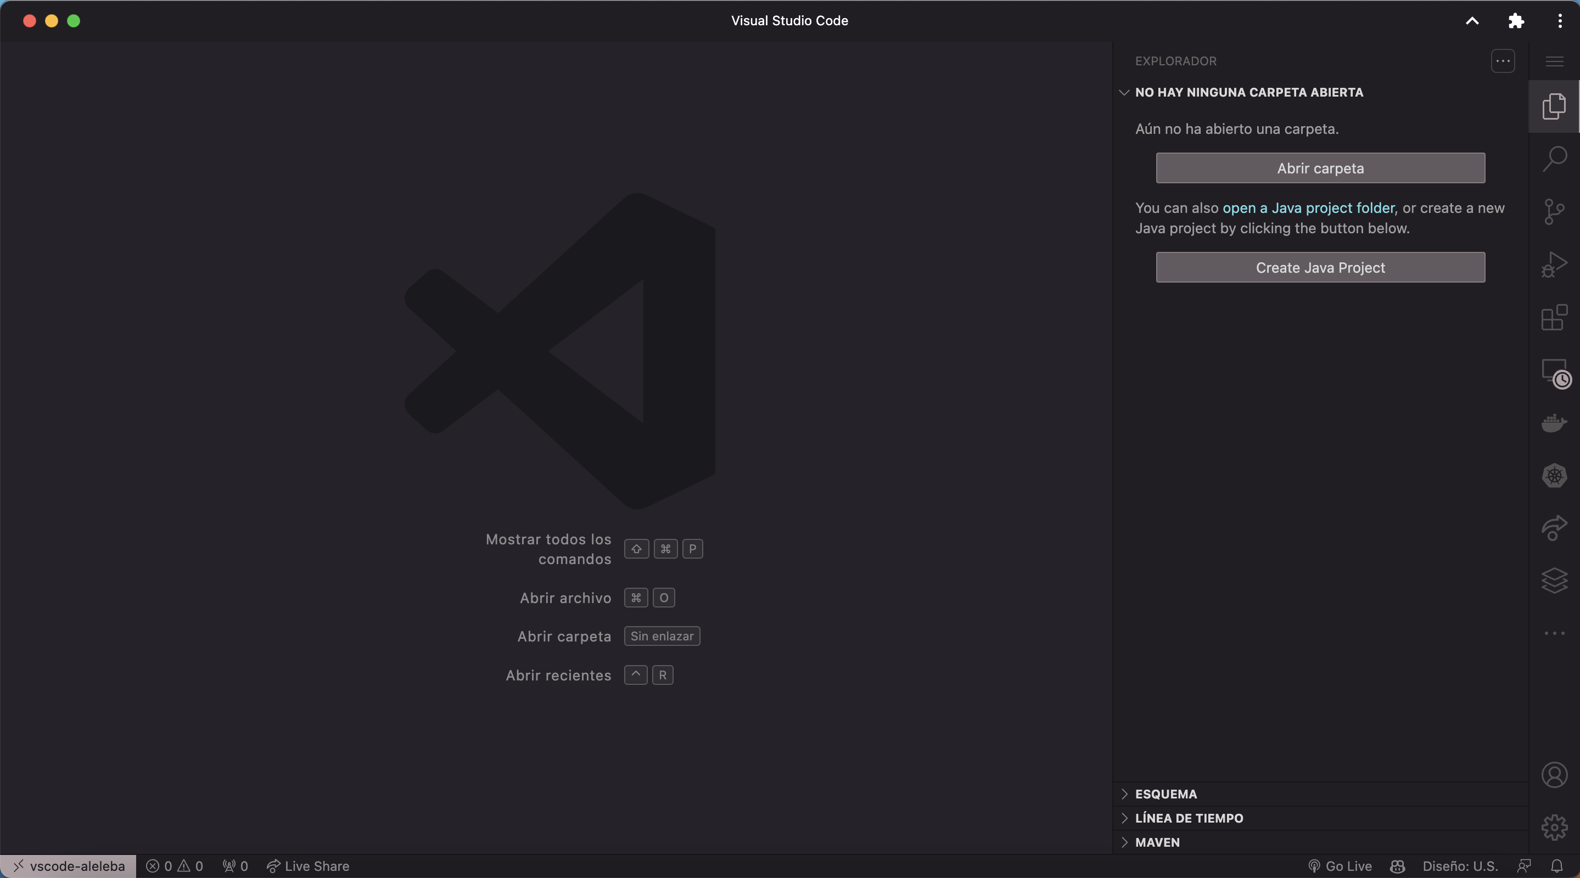The height and width of the screenshot is (878, 1580).
Task: Click the Create Java Project button
Action: 1320,267
